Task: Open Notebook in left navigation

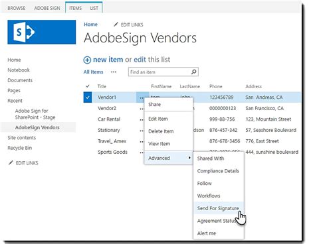Action: (x=19, y=70)
